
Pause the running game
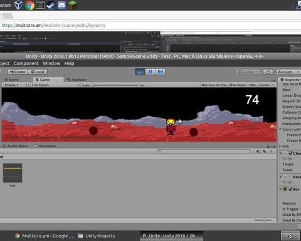point(150,72)
